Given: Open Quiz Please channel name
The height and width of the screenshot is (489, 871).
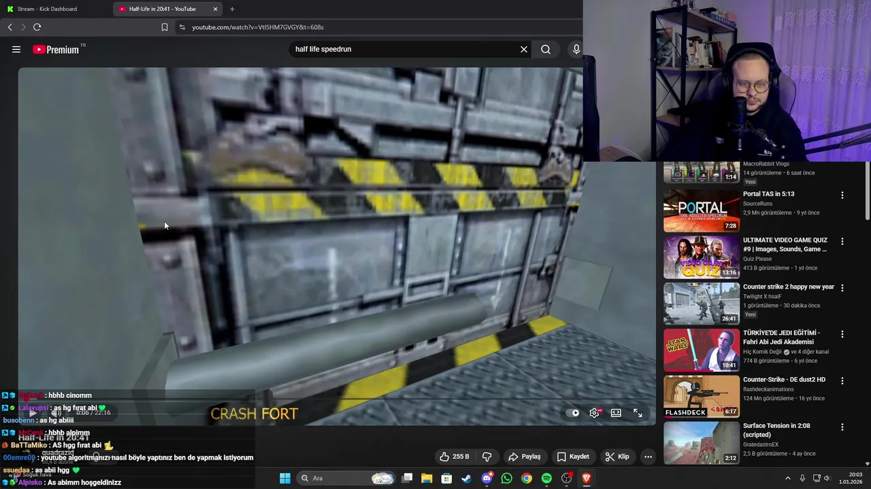Looking at the screenshot, I should 759,258.
